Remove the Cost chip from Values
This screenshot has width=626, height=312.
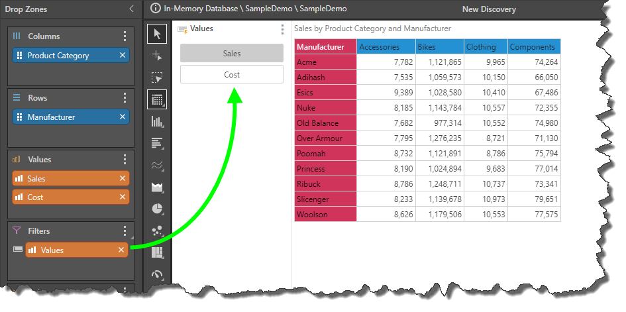point(122,197)
